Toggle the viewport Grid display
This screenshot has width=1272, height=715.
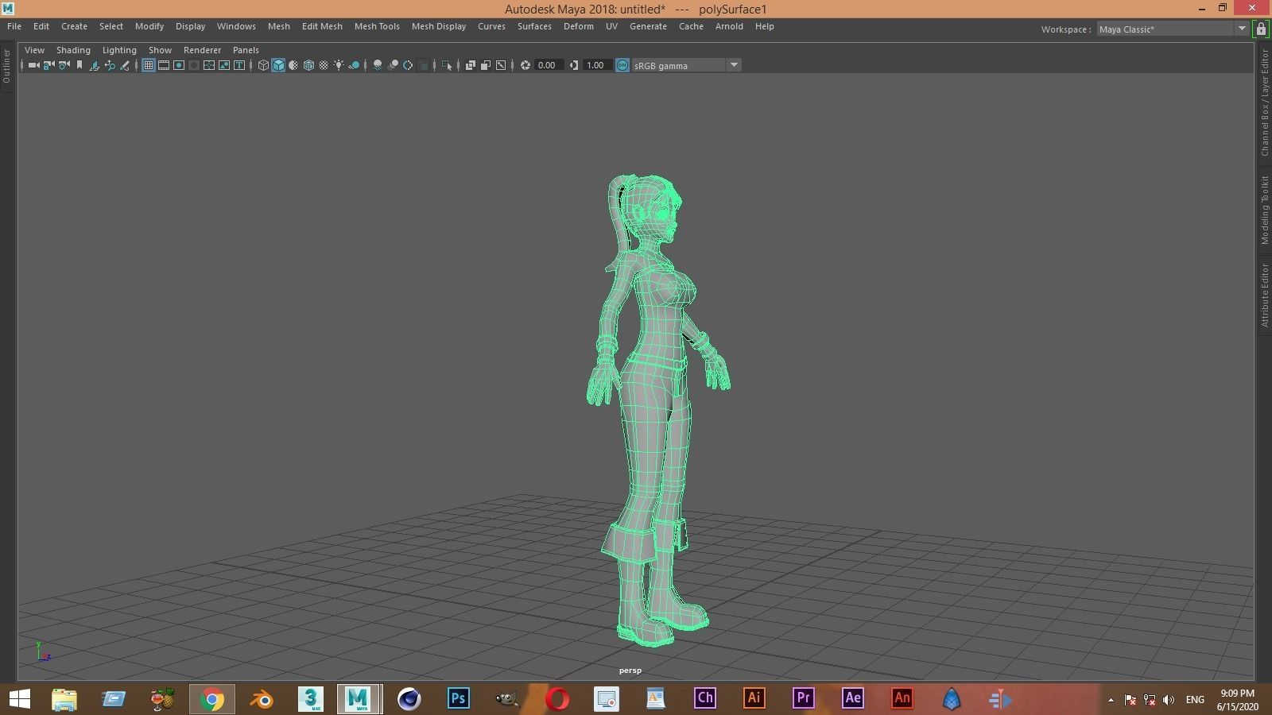pyautogui.click(x=149, y=65)
